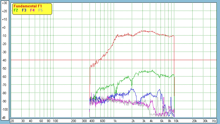220x124 pixels.
Task: Click the 20 Hz label at axis start
Action: (12, 121)
